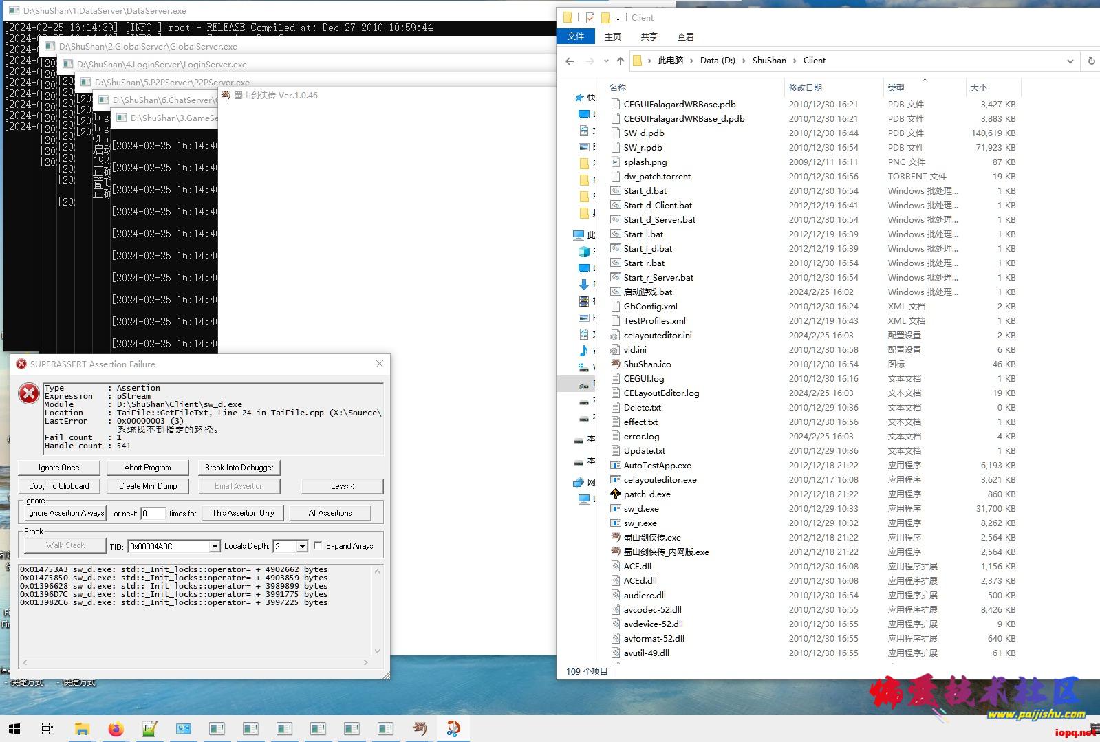Screen dimensions: 1100x742
Task: Open File Explorer from the taskbar
Action: pyautogui.click(x=82, y=728)
